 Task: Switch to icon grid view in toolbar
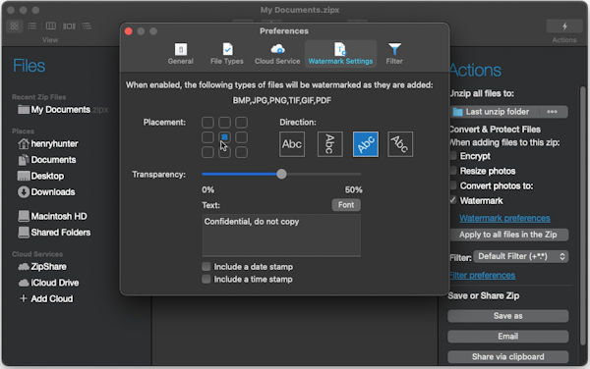coord(14,26)
